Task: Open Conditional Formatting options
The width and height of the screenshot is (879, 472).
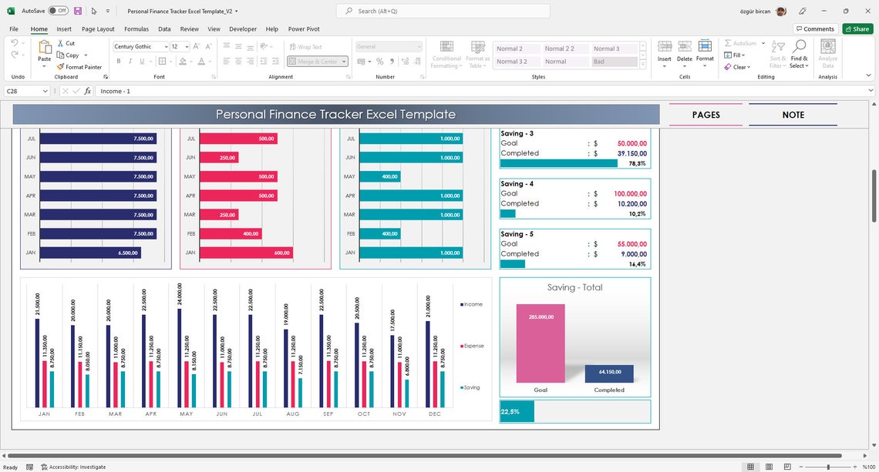Action: pos(446,54)
